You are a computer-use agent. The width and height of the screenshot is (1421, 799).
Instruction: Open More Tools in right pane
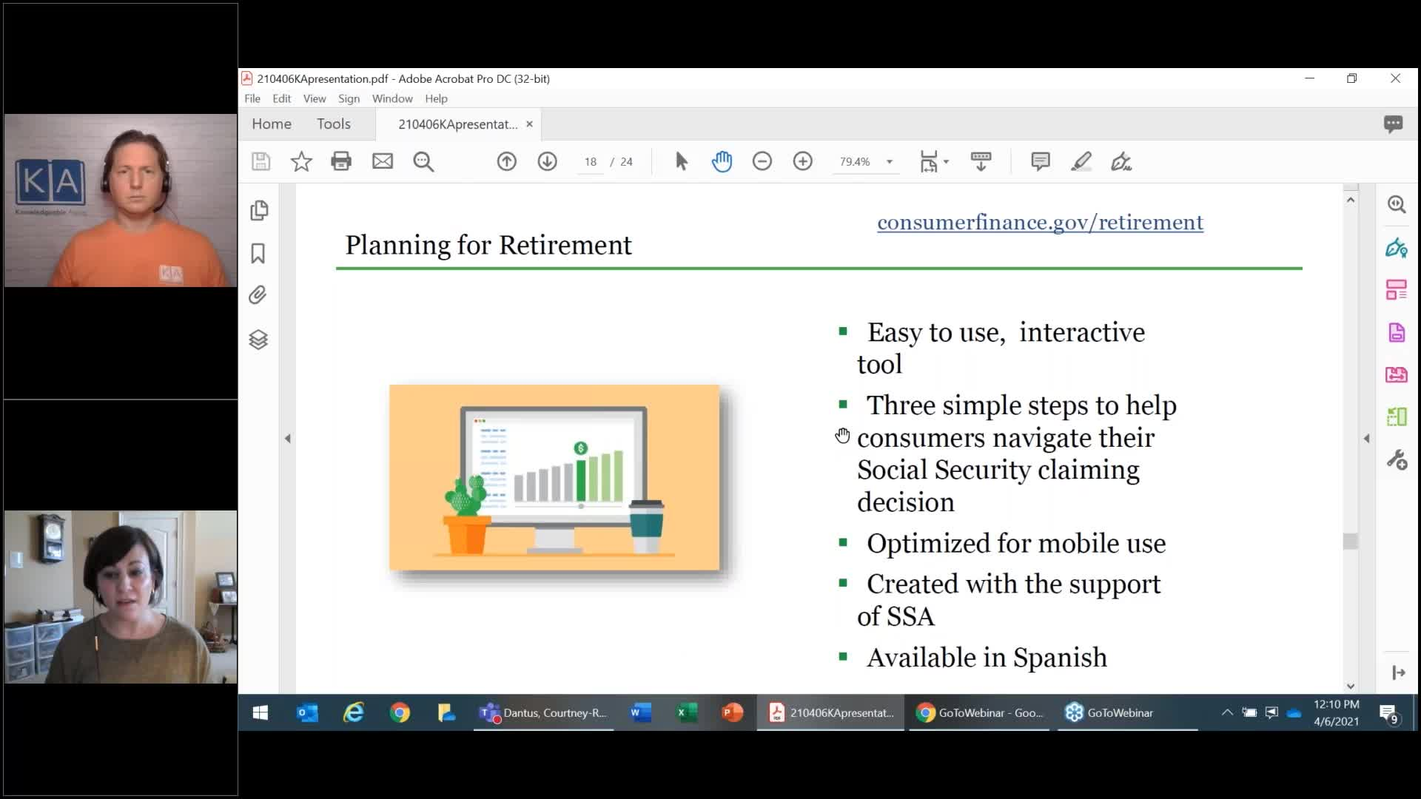(1397, 460)
